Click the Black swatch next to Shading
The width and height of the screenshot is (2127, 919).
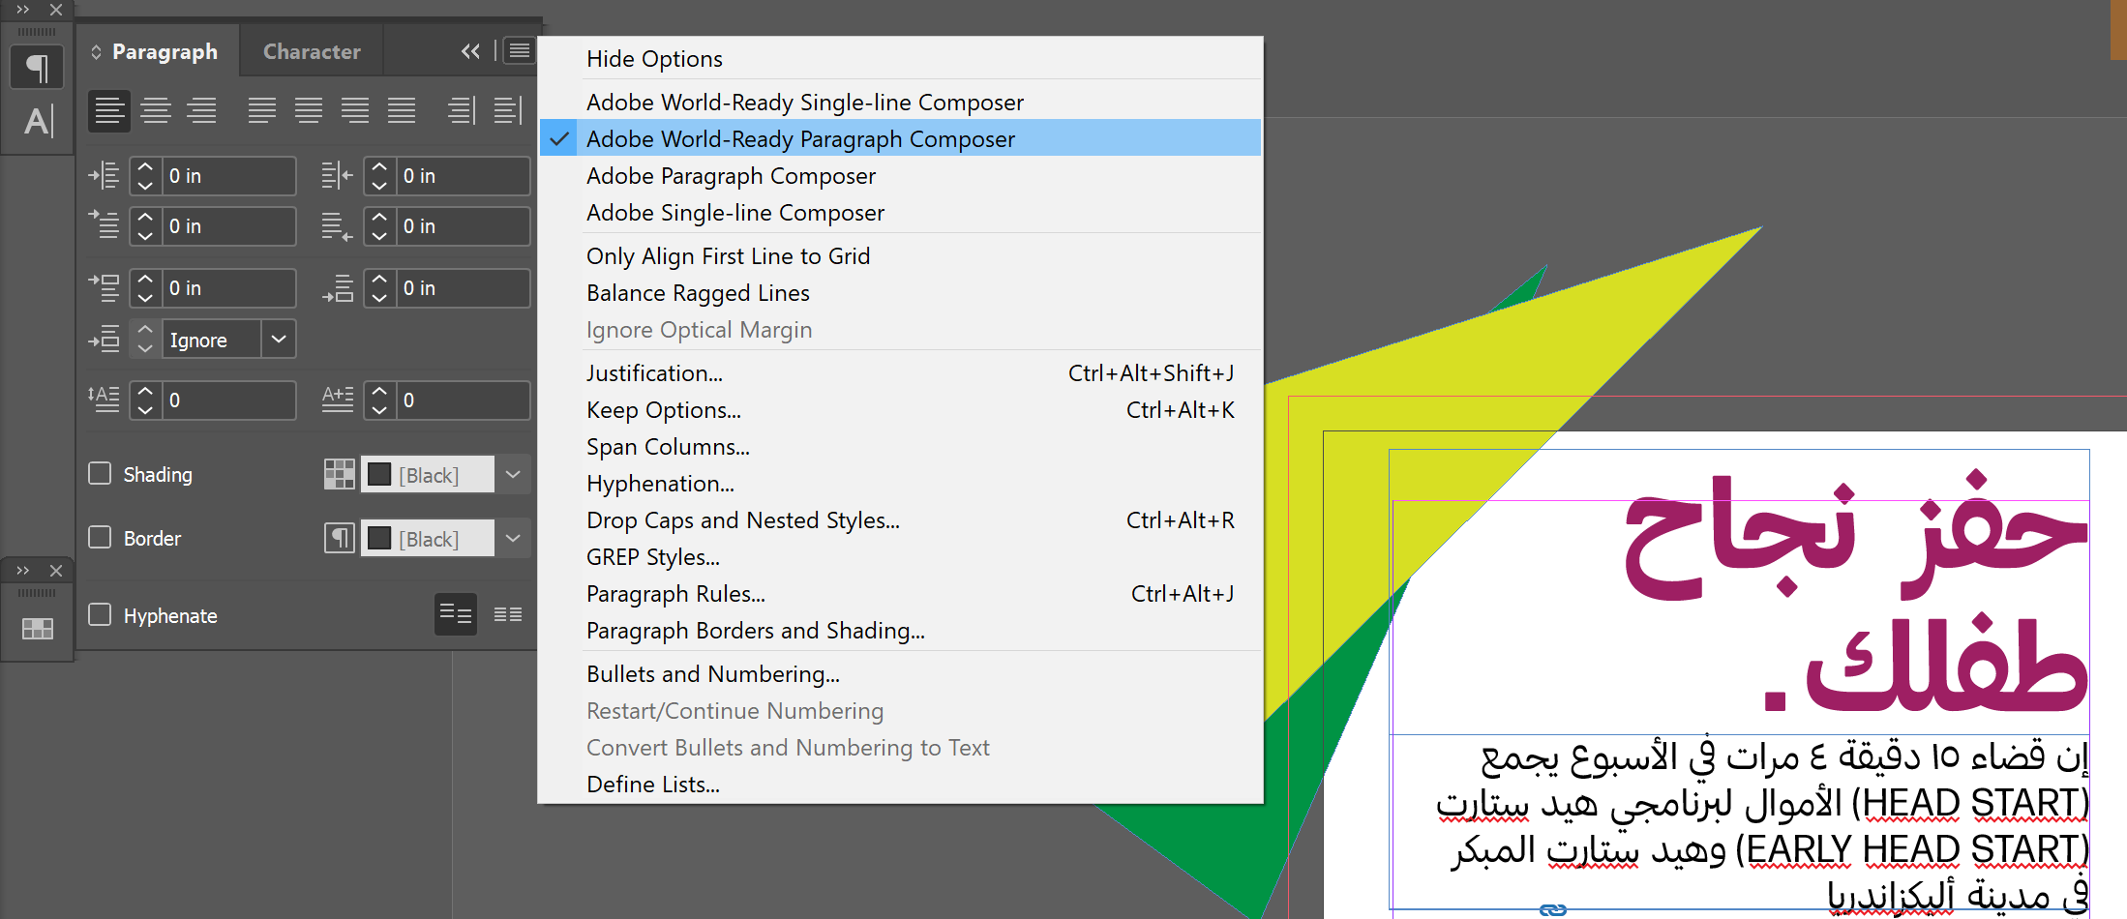pos(379,474)
